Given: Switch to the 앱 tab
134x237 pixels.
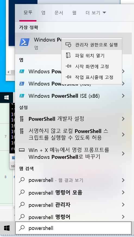Looking at the screenshot, I should pos(43,13).
